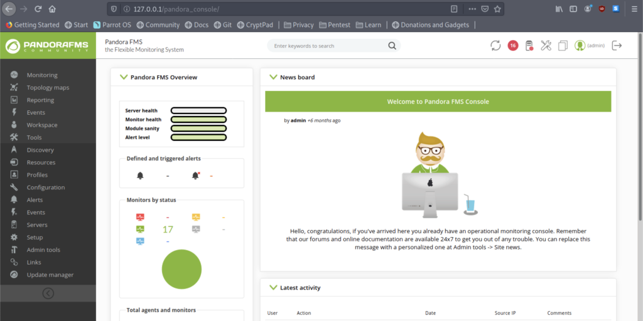Click the server status header icon
The image size is (643, 321).
click(x=529, y=45)
